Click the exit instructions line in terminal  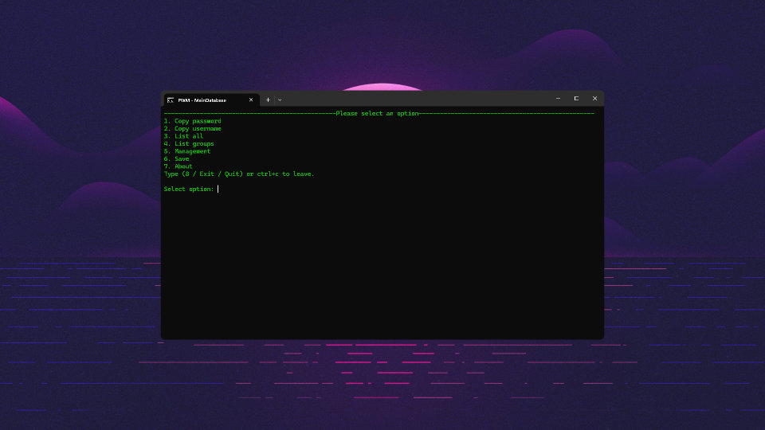[239, 174]
